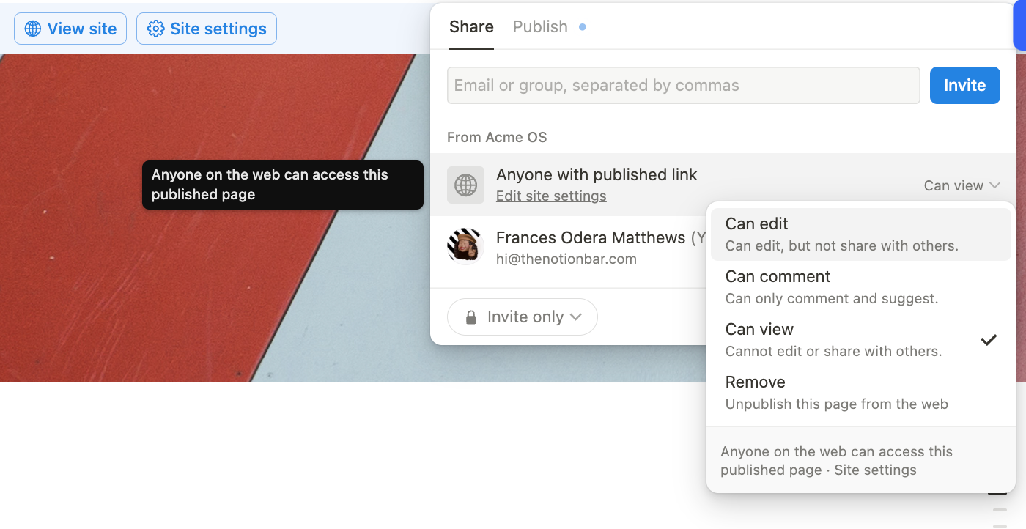Image resolution: width=1026 pixels, height=529 pixels.
Task: Click 'Can only comment and suggest.' description
Action: 832,298
